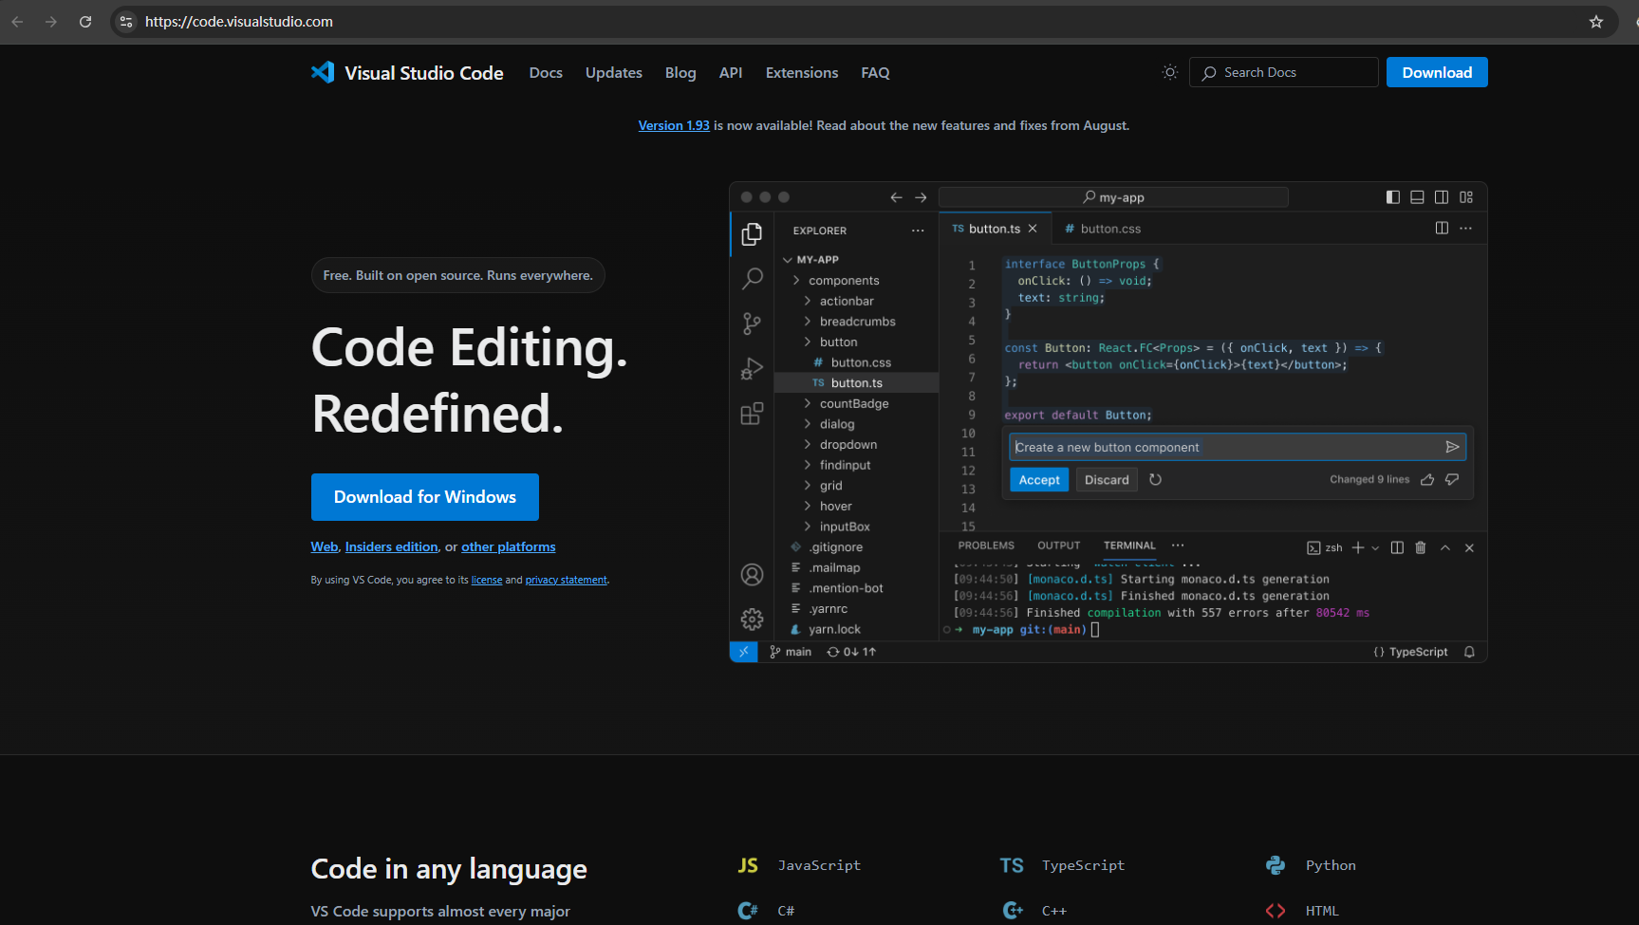Image resolution: width=1639 pixels, height=925 pixels.
Task: Click the Manage gear icon in activity bar
Action: [752, 620]
